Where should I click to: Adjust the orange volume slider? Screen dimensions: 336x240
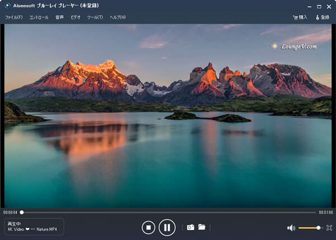pyautogui.click(x=309, y=228)
